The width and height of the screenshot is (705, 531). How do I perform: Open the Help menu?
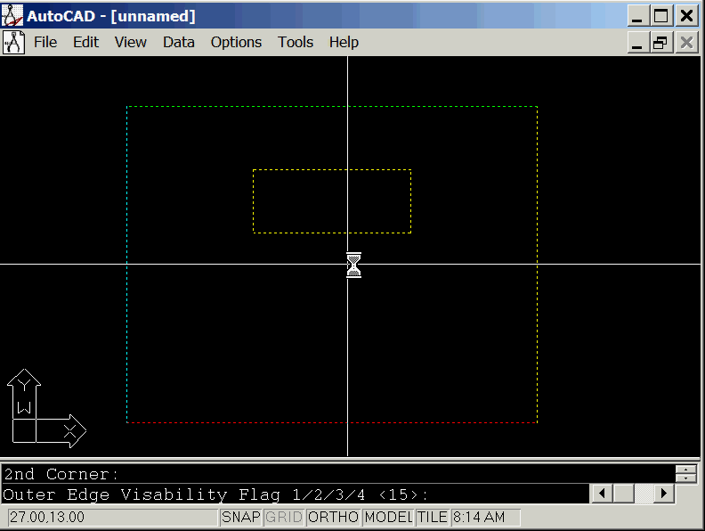coord(344,42)
